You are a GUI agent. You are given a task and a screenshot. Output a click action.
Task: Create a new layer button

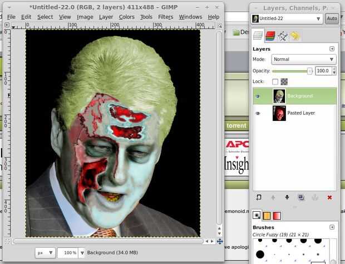(259, 197)
